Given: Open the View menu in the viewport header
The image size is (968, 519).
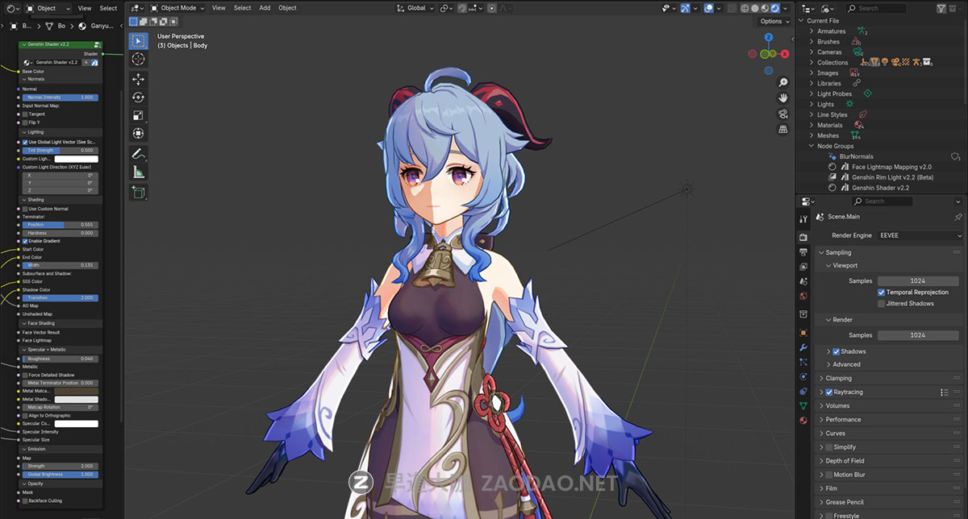Looking at the screenshot, I should 218,7.
